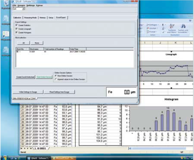Click the Suchen und Auswählen binoculars icon
The image size is (194, 160).
click(184, 26)
